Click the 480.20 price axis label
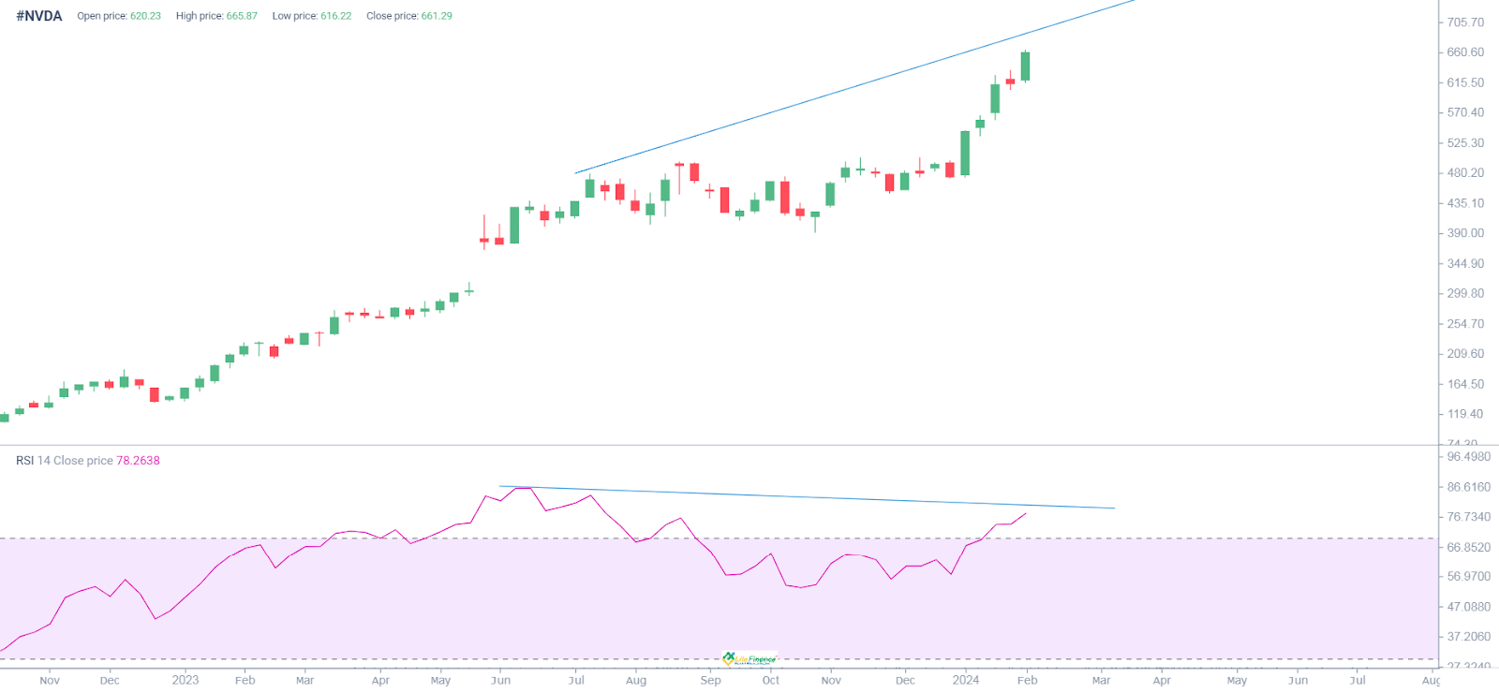1499x693 pixels. tap(1465, 173)
